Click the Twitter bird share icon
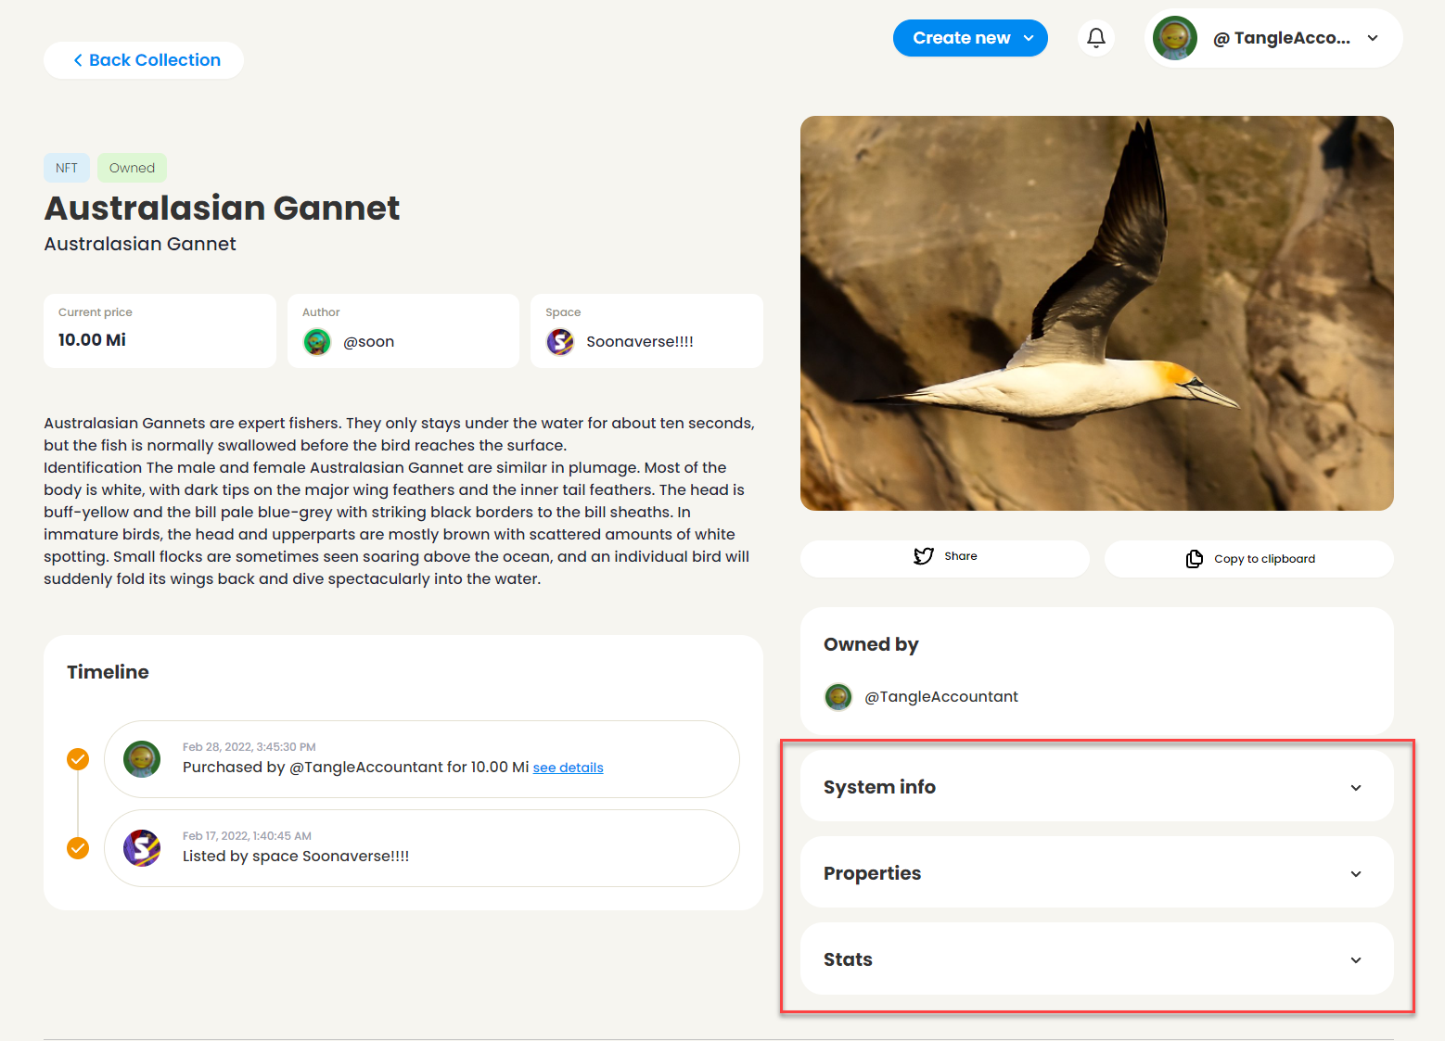Image resolution: width=1445 pixels, height=1041 pixels. (x=924, y=556)
